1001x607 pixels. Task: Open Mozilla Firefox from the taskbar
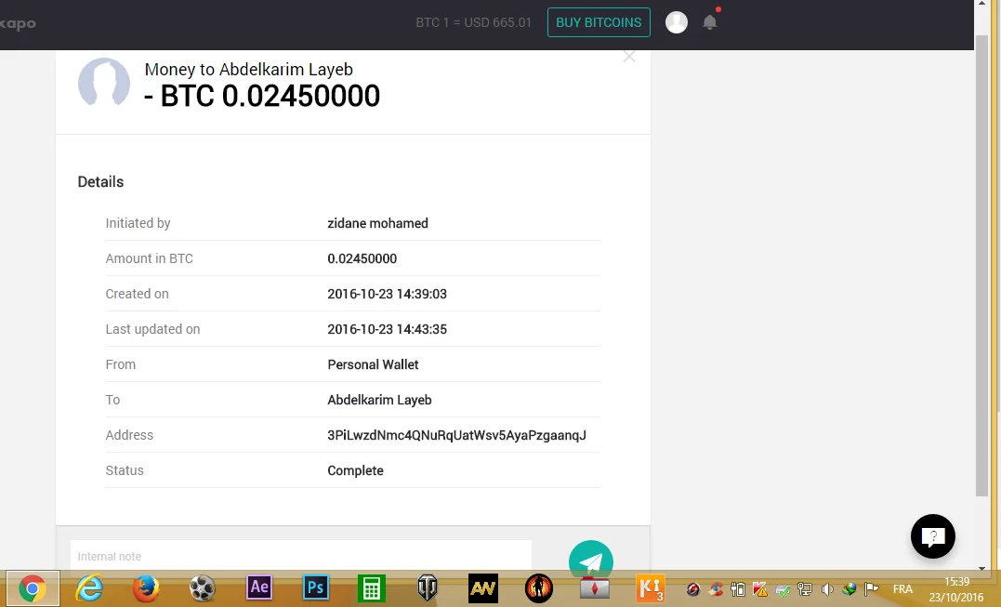pos(146,588)
